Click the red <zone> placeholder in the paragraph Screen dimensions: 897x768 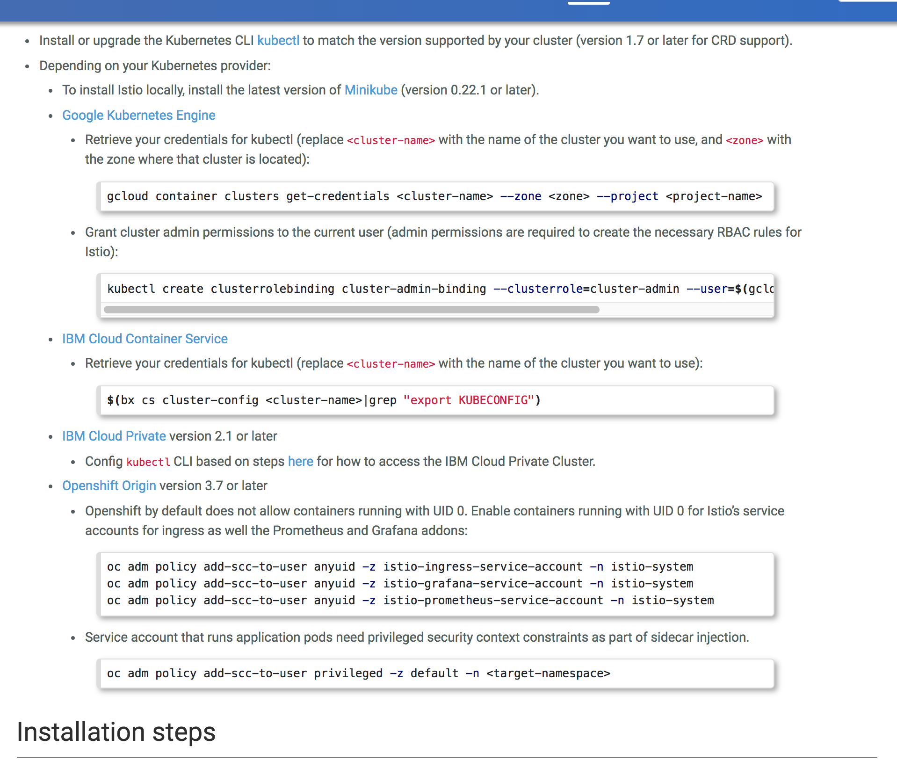click(745, 140)
